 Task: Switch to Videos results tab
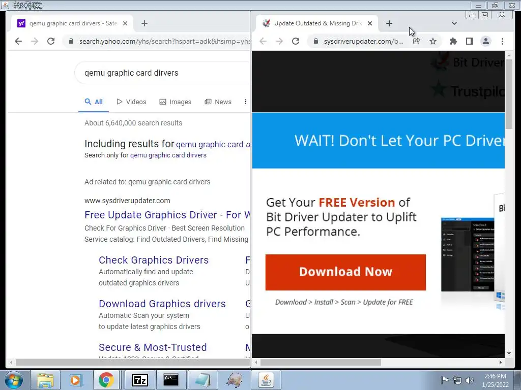(x=132, y=102)
